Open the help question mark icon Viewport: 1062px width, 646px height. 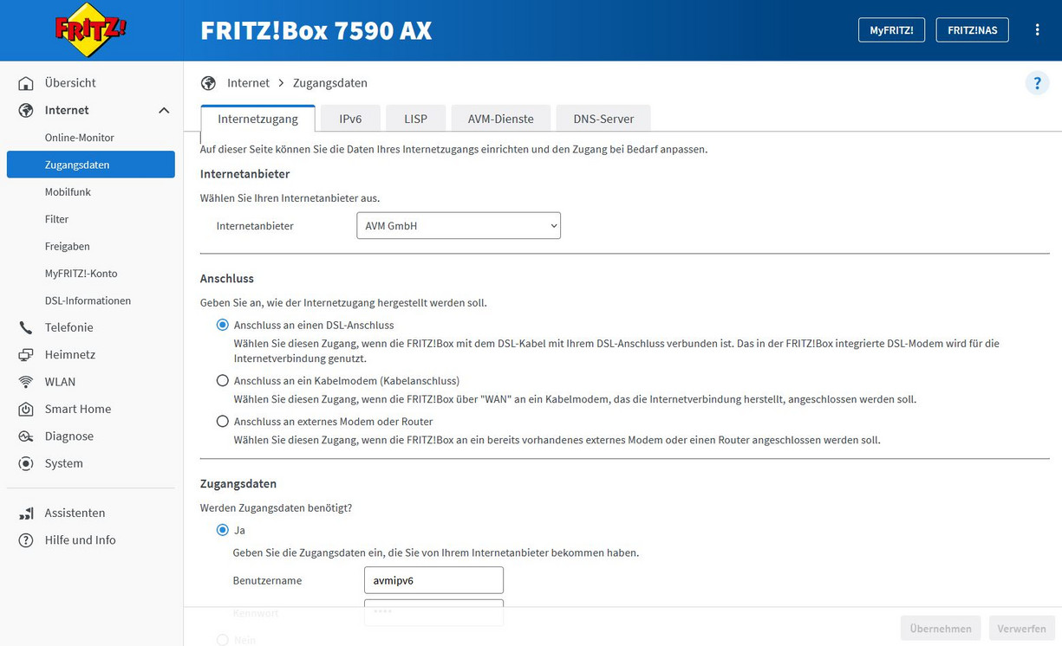point(1037,83)
